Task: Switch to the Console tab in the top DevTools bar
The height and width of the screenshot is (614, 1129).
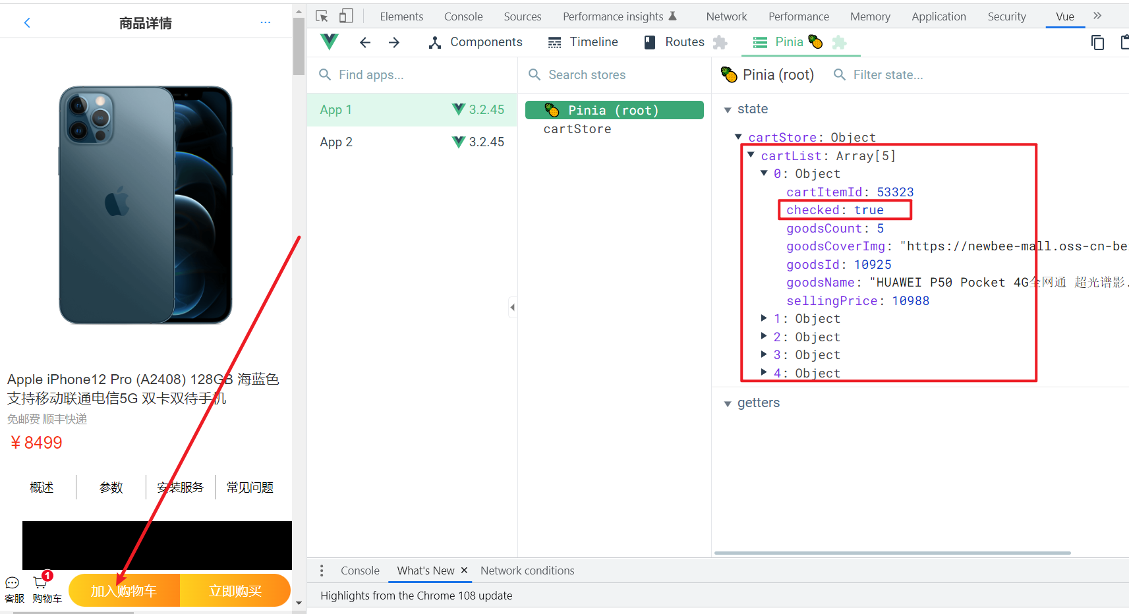Action: pyautogui.click(x=463, y=16)
